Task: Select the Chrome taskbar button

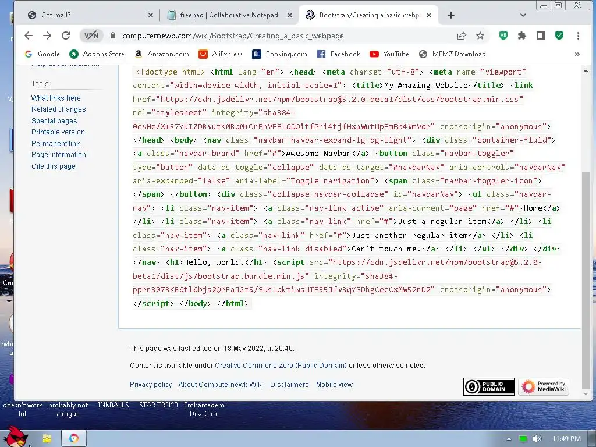Action: coord(74,439)
